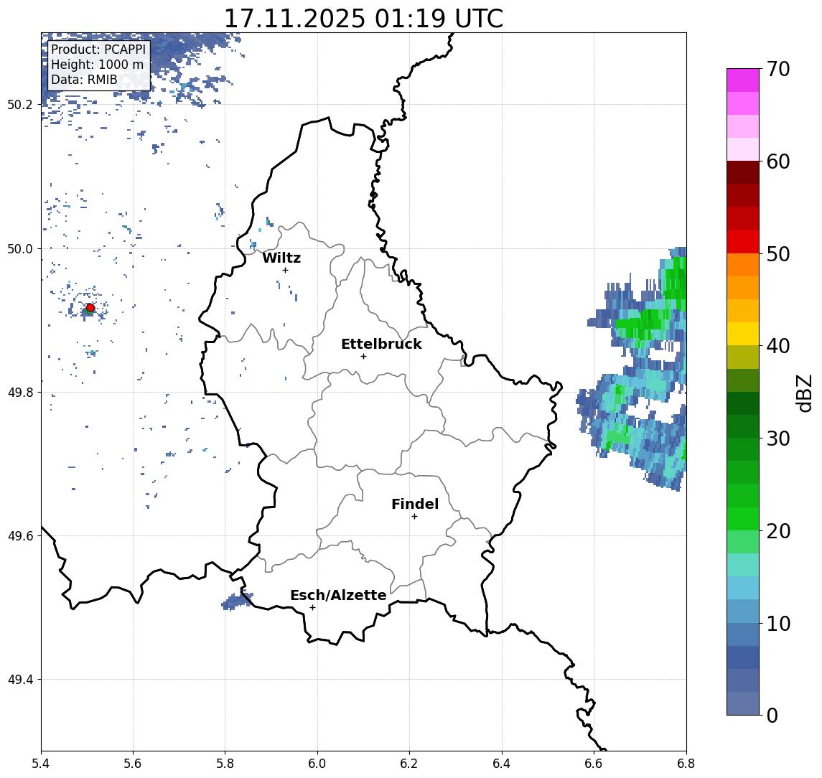Click the 'Product: PCAPPI' text in info box
This screenshot has width=822, height=778.
point(98,50)
